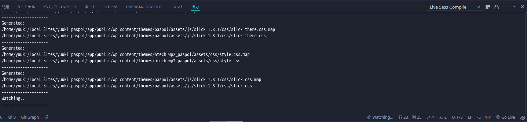Switch to the ターミナル tab
527x122 pixels.
coord(26,7)
